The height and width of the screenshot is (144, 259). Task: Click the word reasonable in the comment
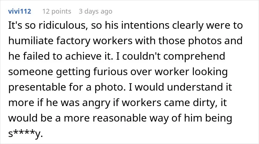point(120,118)
